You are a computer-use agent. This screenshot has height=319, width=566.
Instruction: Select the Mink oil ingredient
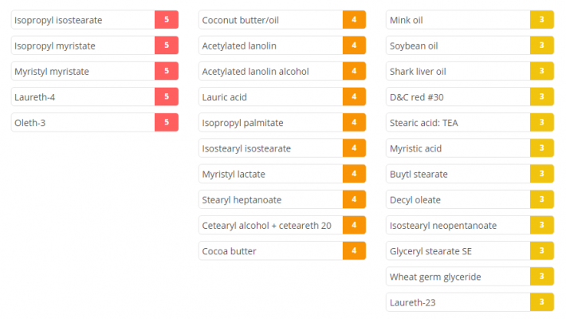click(406, 20)
